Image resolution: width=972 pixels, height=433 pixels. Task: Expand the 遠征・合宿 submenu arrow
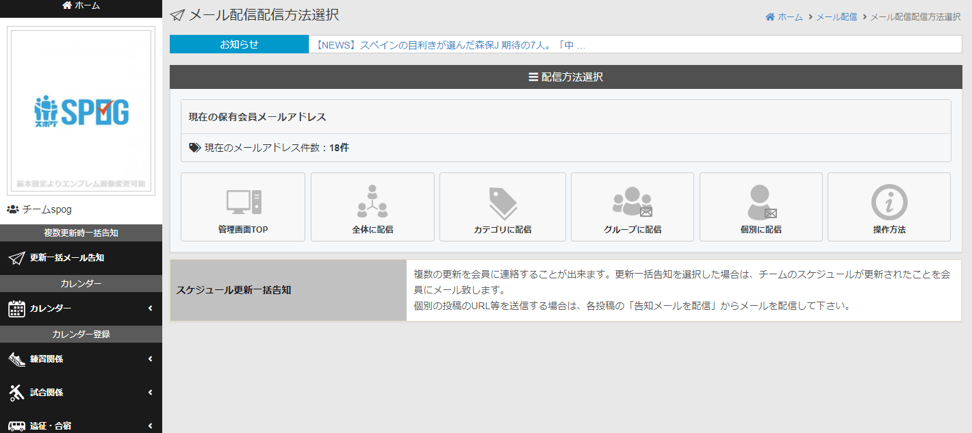(x=150, y=425)
